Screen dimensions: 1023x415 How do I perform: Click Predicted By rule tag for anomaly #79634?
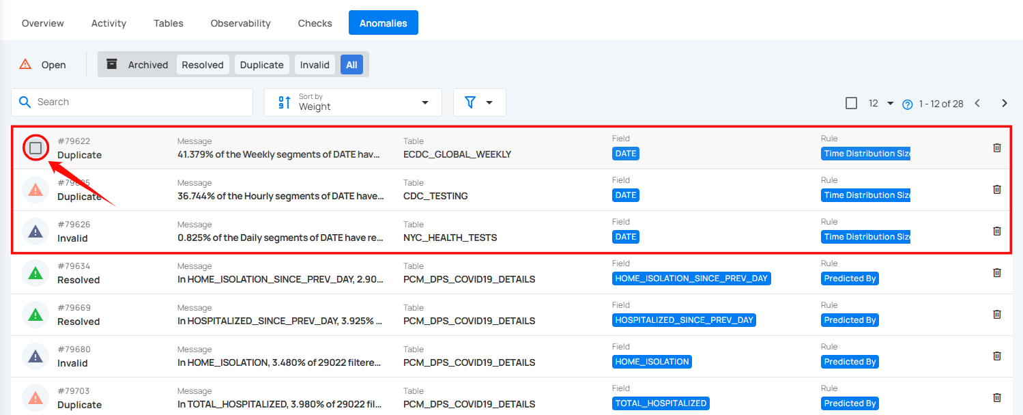[850, 278]
